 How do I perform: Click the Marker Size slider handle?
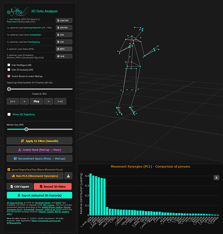pos(27,129)
